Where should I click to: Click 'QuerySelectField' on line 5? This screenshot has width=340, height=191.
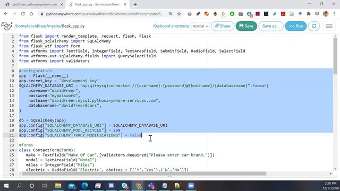(137, 56)
